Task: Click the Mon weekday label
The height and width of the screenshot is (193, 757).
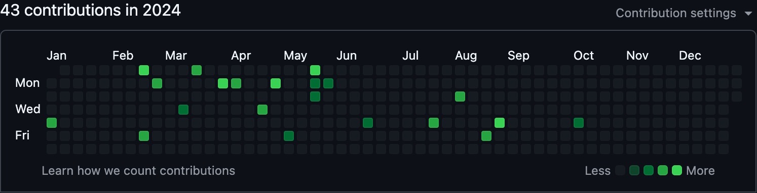Action: (x=28, y=83)
